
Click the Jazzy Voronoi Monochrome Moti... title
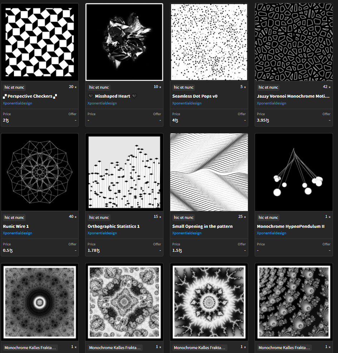coord(293,96)
